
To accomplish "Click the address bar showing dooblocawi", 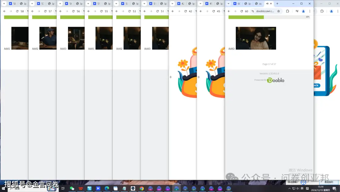I will [265, 11].
